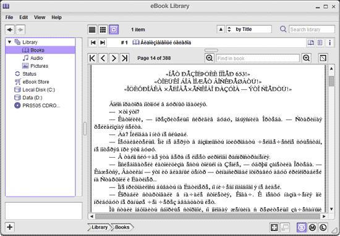Click the book title icon
The image size is (340, 236).
136,43
